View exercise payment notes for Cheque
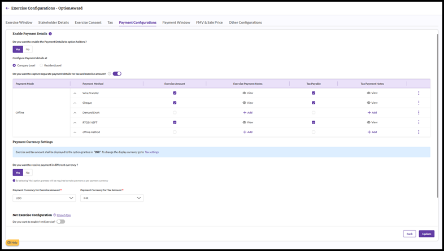The height and width of the screenshot is (251, 444). coord(248,103)
